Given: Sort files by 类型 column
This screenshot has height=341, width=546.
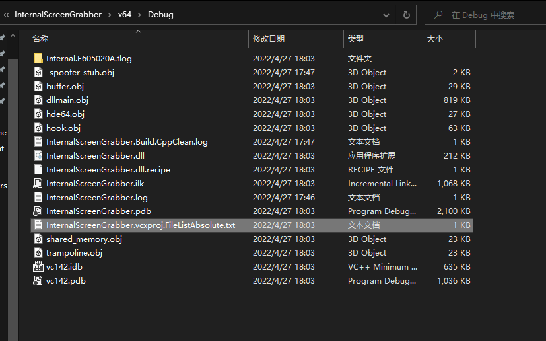Looking at the screenshot, I should click(355, 39).
